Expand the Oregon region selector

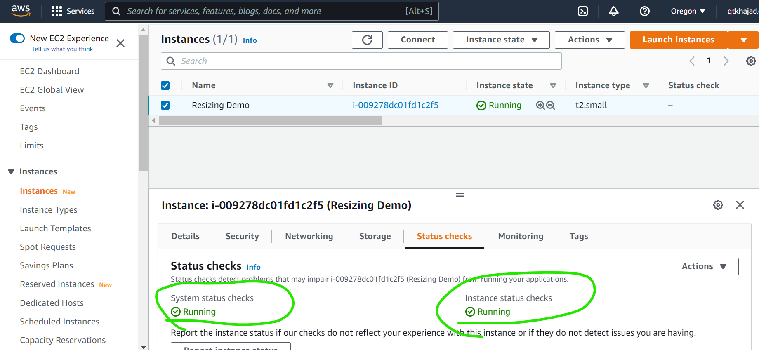(687, 11)
